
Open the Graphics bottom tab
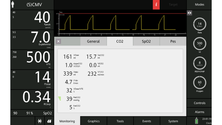[94, 121]
